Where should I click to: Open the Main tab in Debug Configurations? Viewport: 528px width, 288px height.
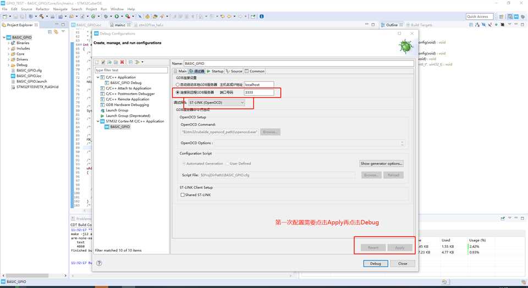click(x=180, y=71)
